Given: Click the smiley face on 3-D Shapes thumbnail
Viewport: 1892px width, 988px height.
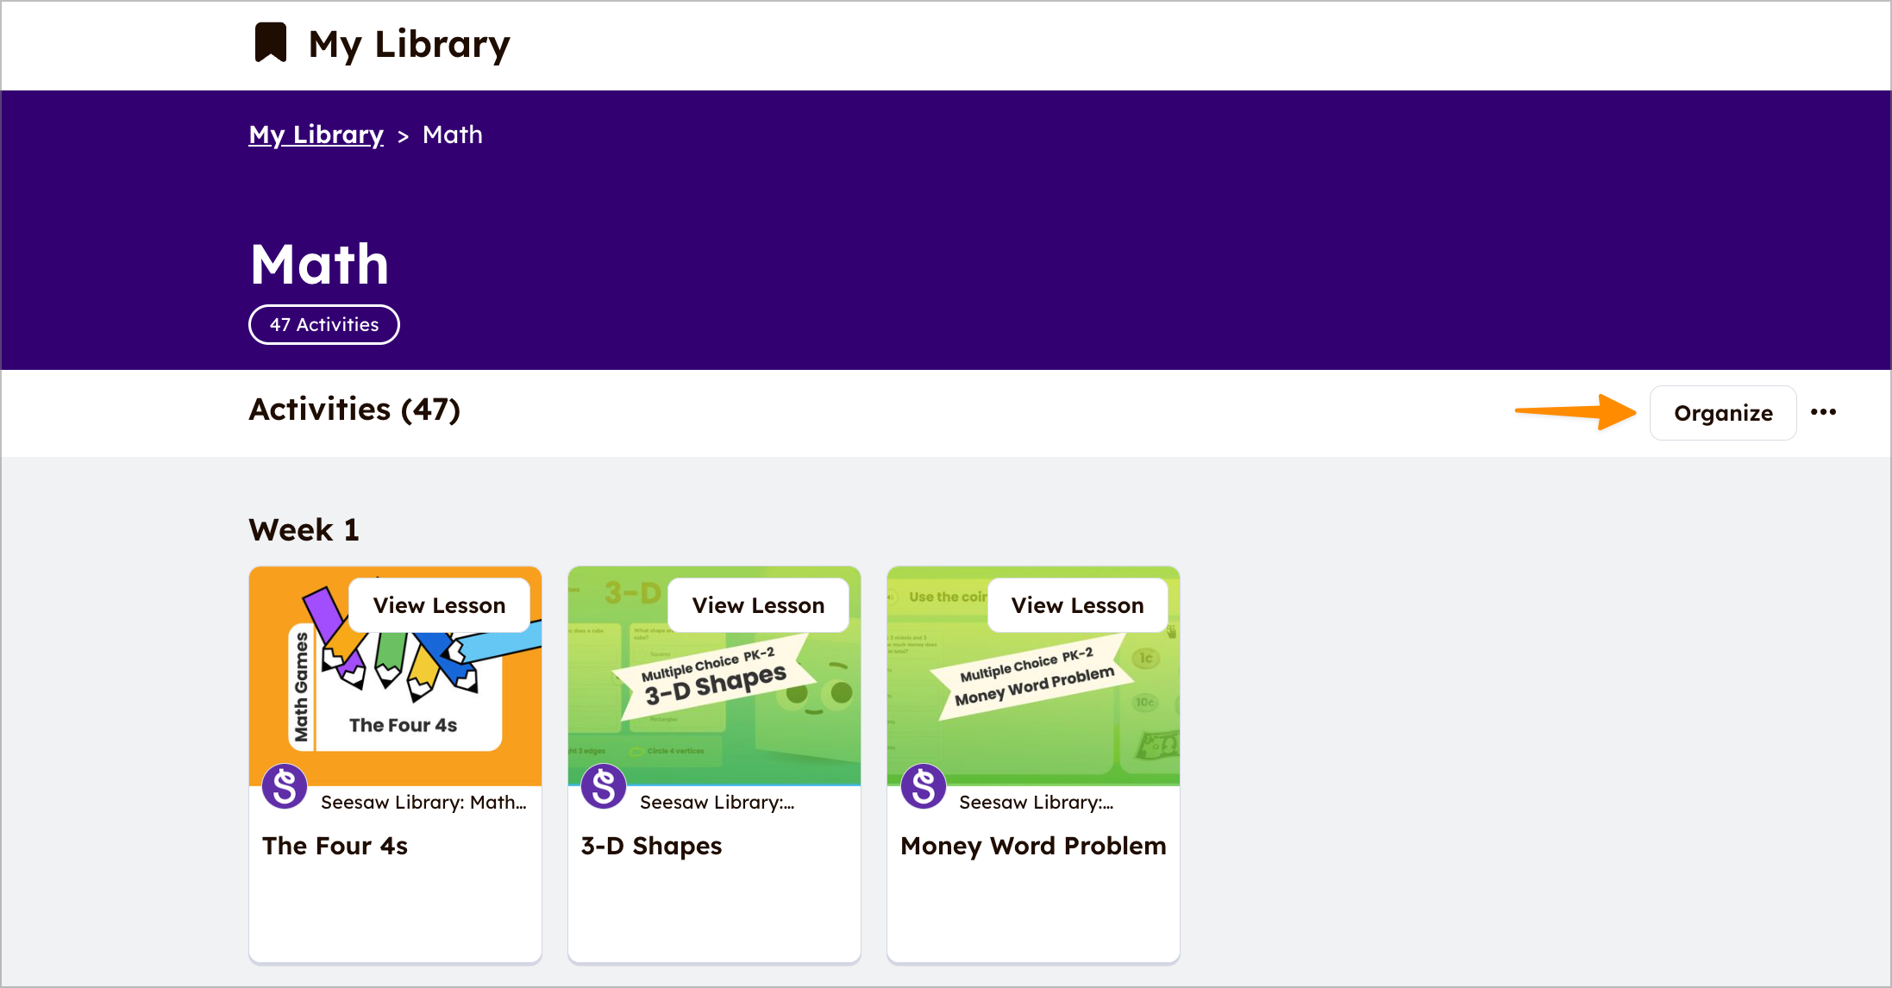Looking at the screenshot, I should pyautogui.click(x=825, y=690).
